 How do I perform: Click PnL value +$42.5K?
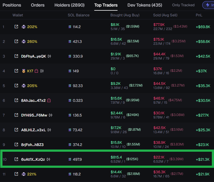click(x=203, y=56)
